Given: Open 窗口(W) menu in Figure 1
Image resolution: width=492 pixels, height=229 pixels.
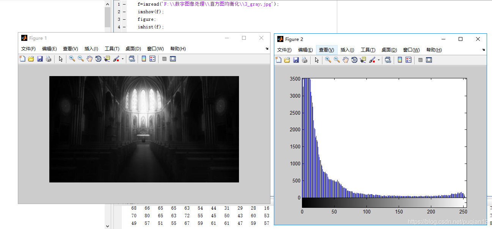Looking at the screenshot, I should [x=156, y=49].
